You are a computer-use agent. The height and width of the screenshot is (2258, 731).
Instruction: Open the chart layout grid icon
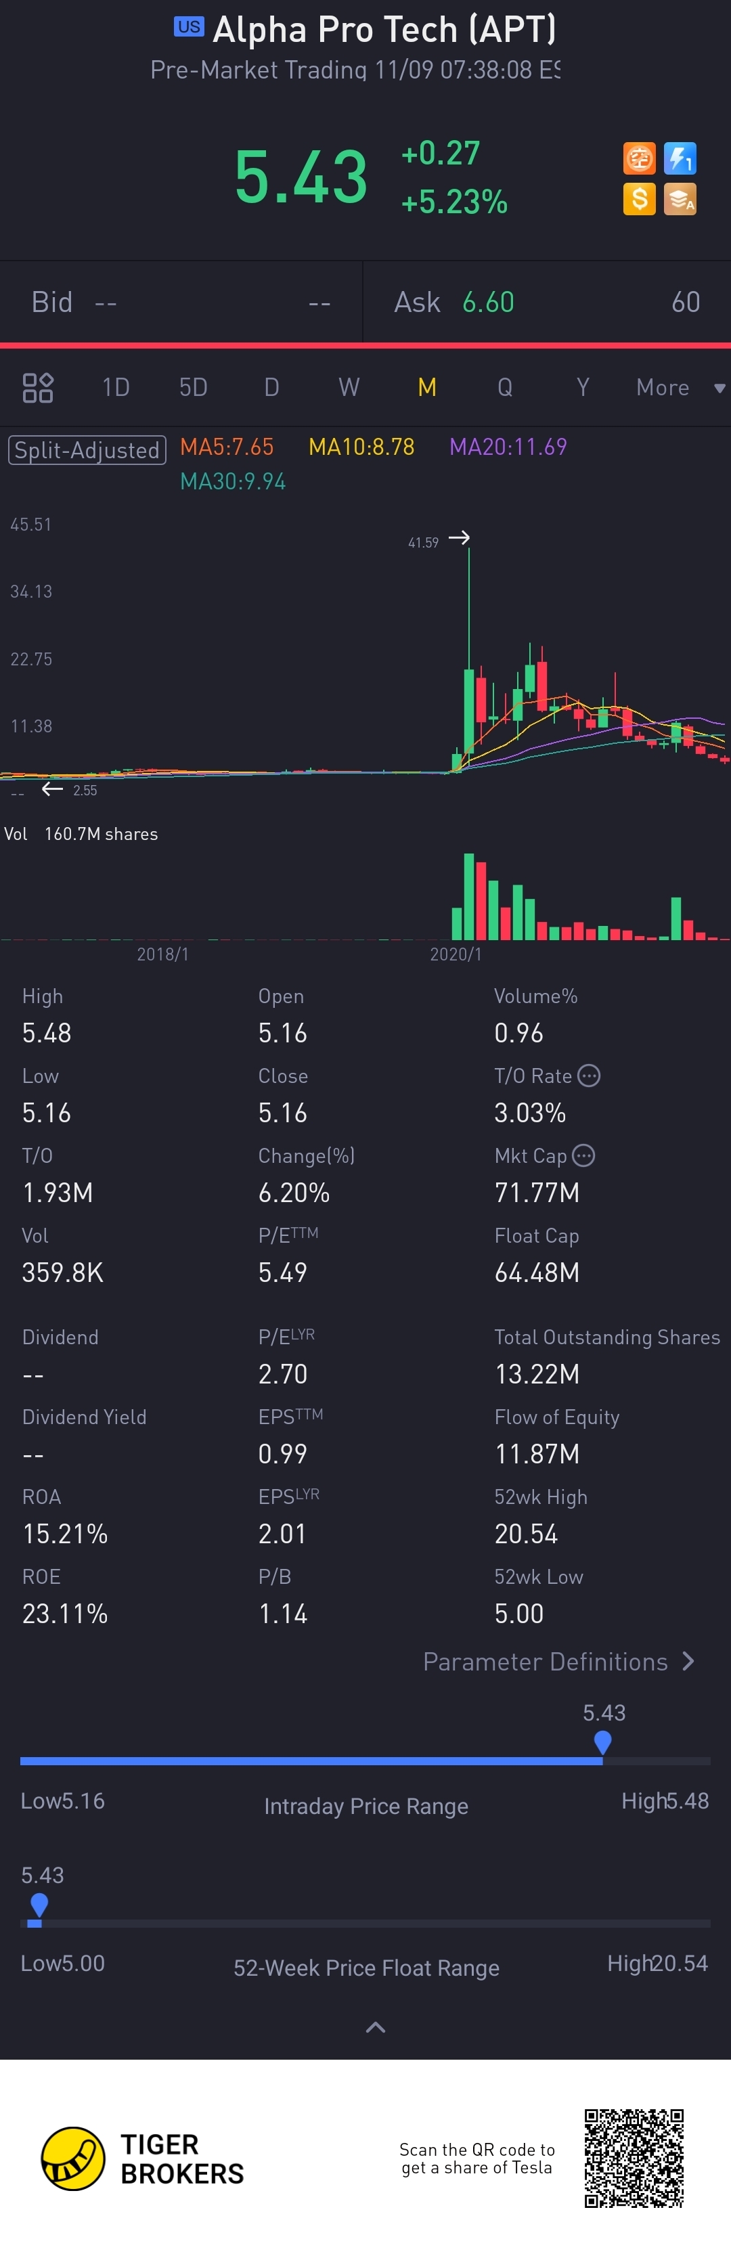pyautogui.click(x=38, y=387)
